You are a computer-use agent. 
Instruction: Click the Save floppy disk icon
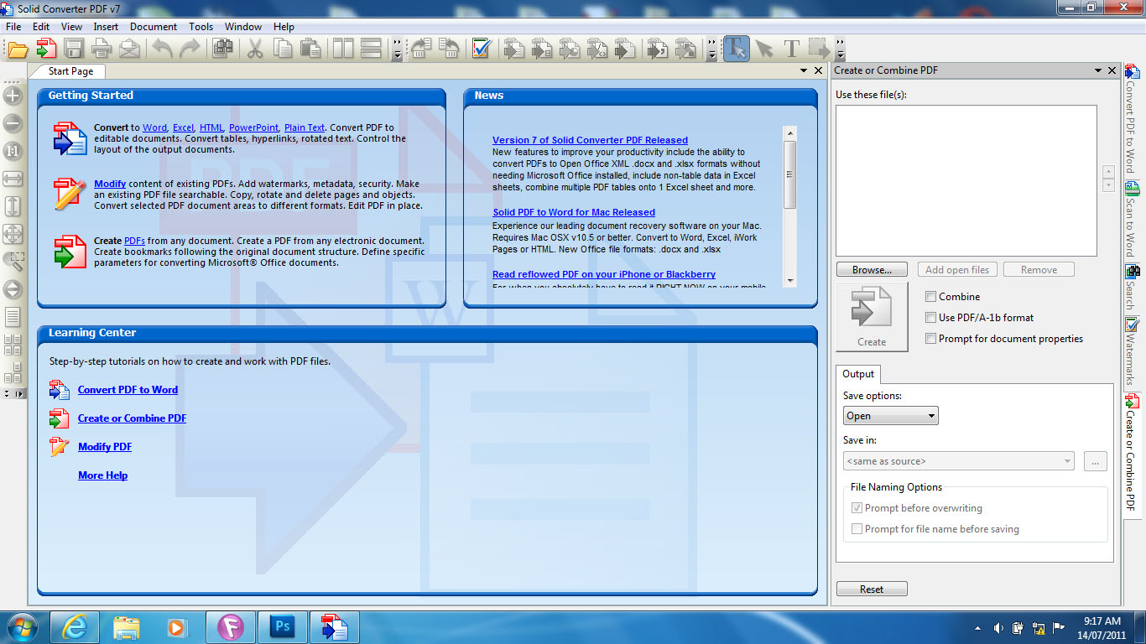[x=74, y=49]
